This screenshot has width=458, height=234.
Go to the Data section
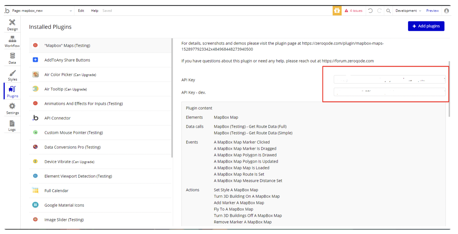tap(12, 58)
